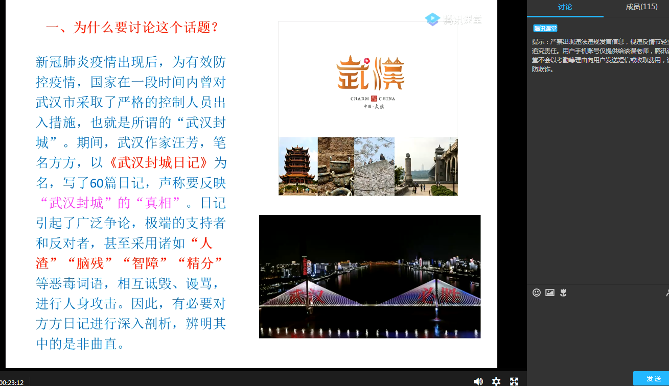The width and height of the screenshot is (669, 386).
Task: Click the person icon beside chat toolbar
Action: point(666,293)
